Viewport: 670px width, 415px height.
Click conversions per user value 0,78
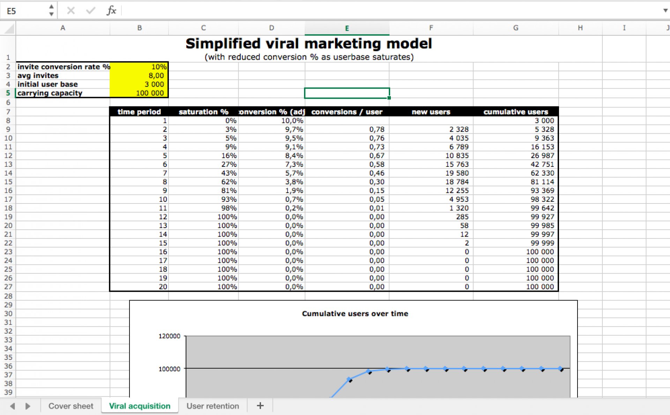pos(347,129)
